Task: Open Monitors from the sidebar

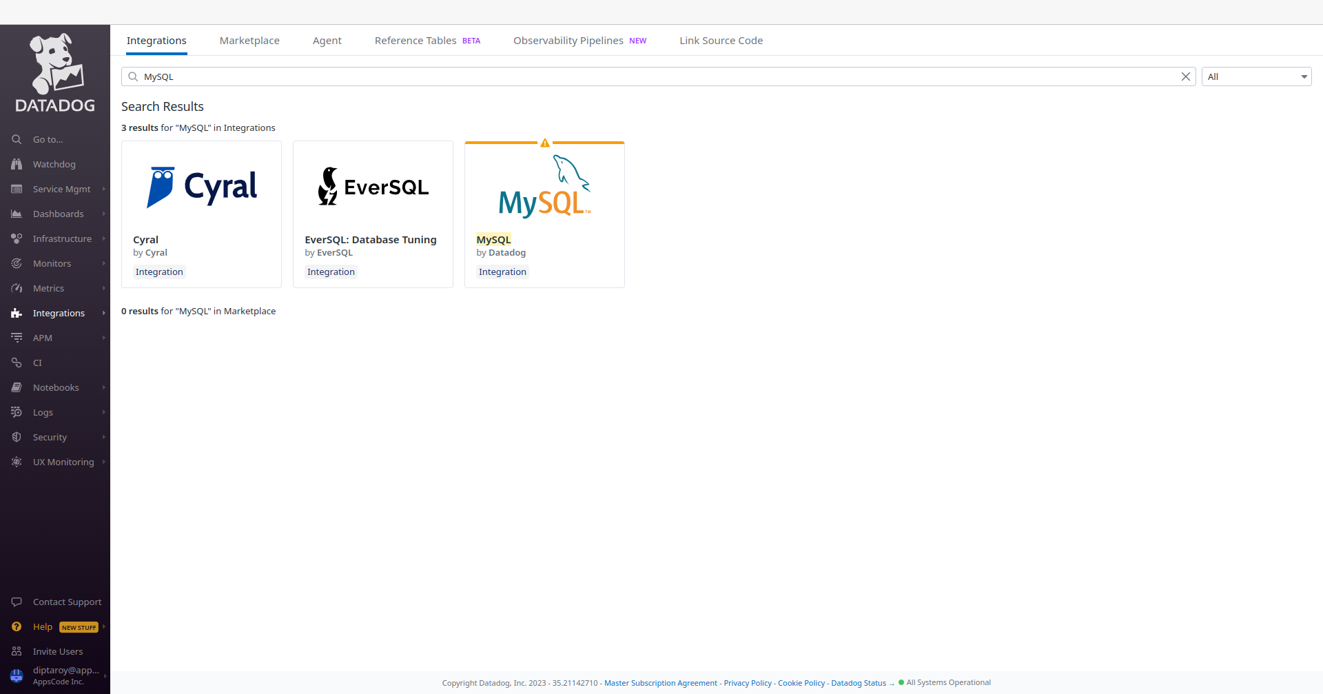Action: (x=52, y=263)
